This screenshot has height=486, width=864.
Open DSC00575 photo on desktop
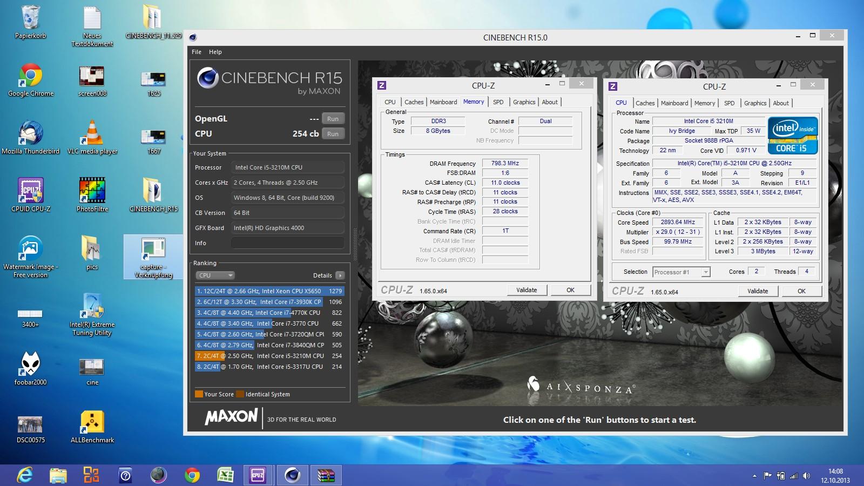(31, 430)
